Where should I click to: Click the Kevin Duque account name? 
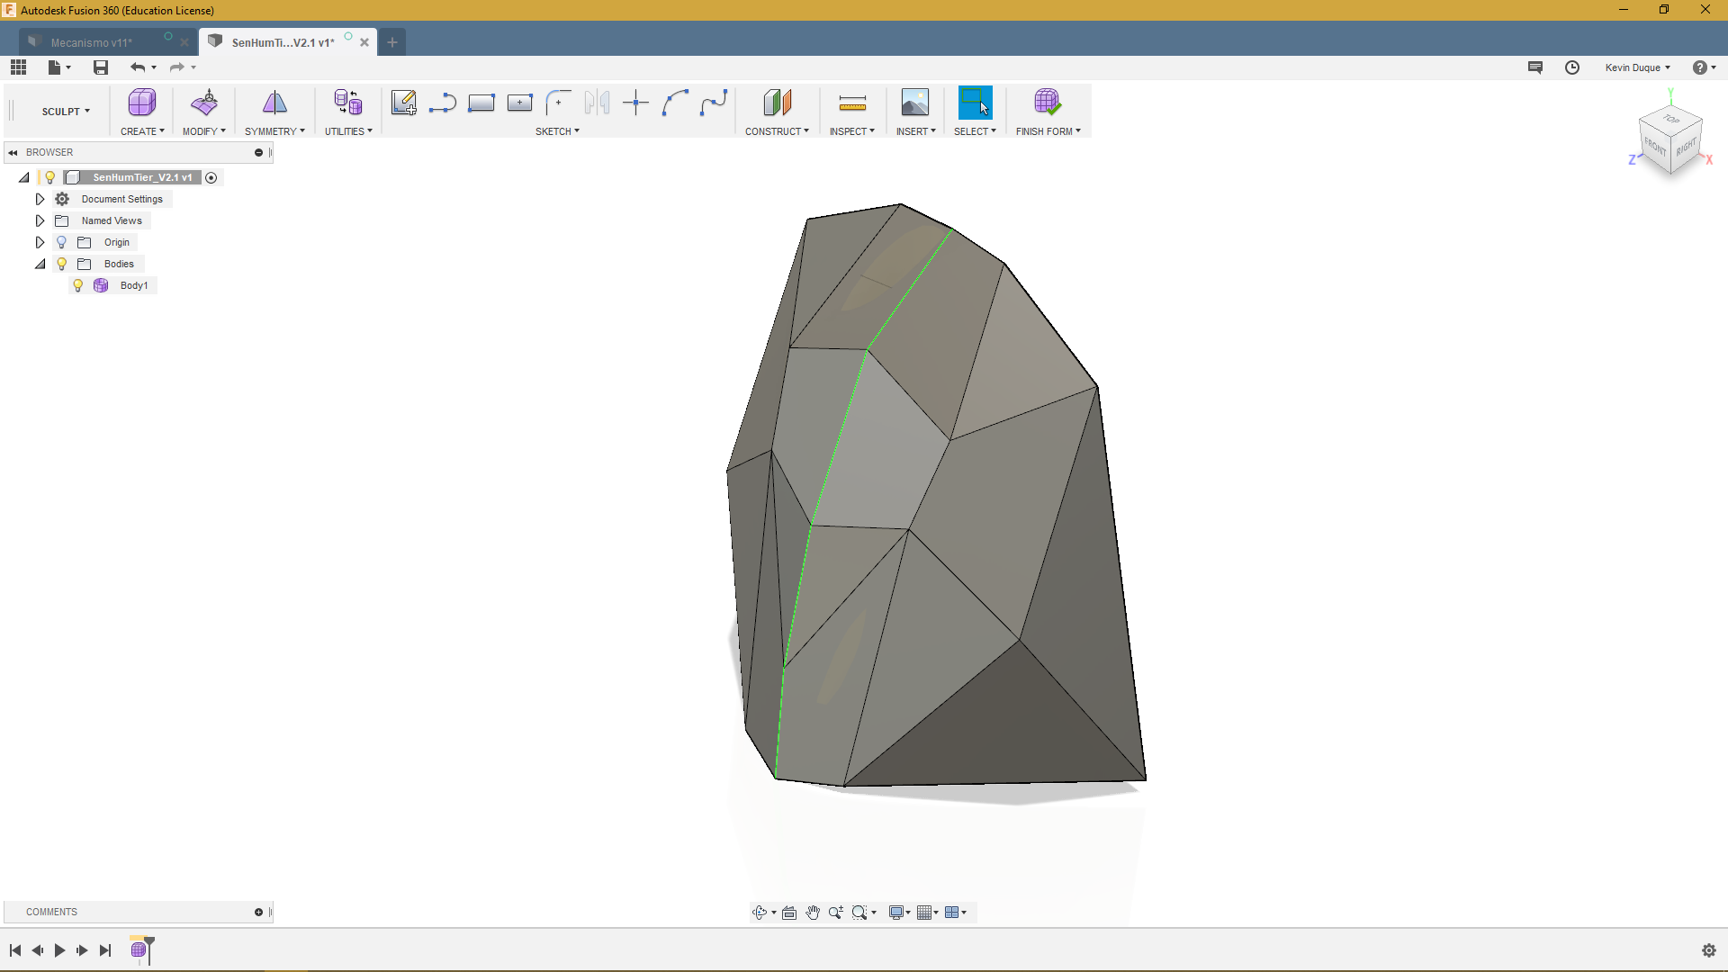pyautogui.click(x=1635, y=67)
